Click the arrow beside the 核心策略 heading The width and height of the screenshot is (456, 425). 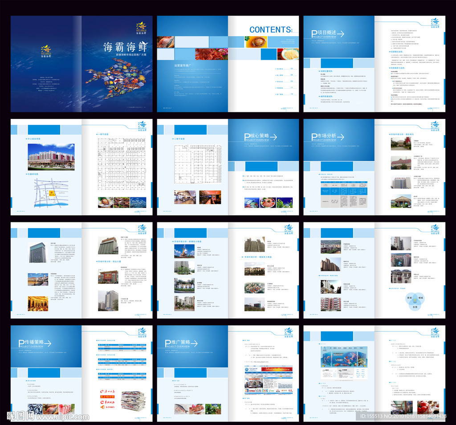click(273, 137)
